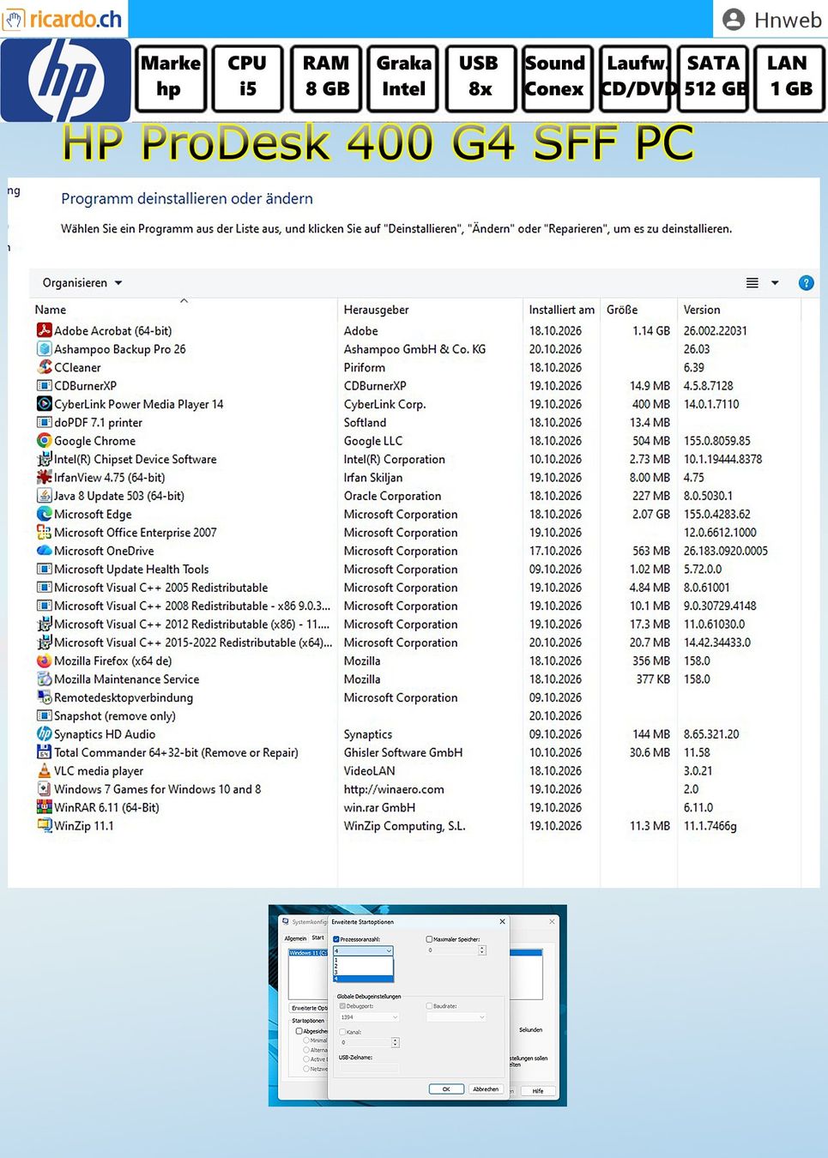Select the Mozilla Firefox icon

tap(44, 660)
